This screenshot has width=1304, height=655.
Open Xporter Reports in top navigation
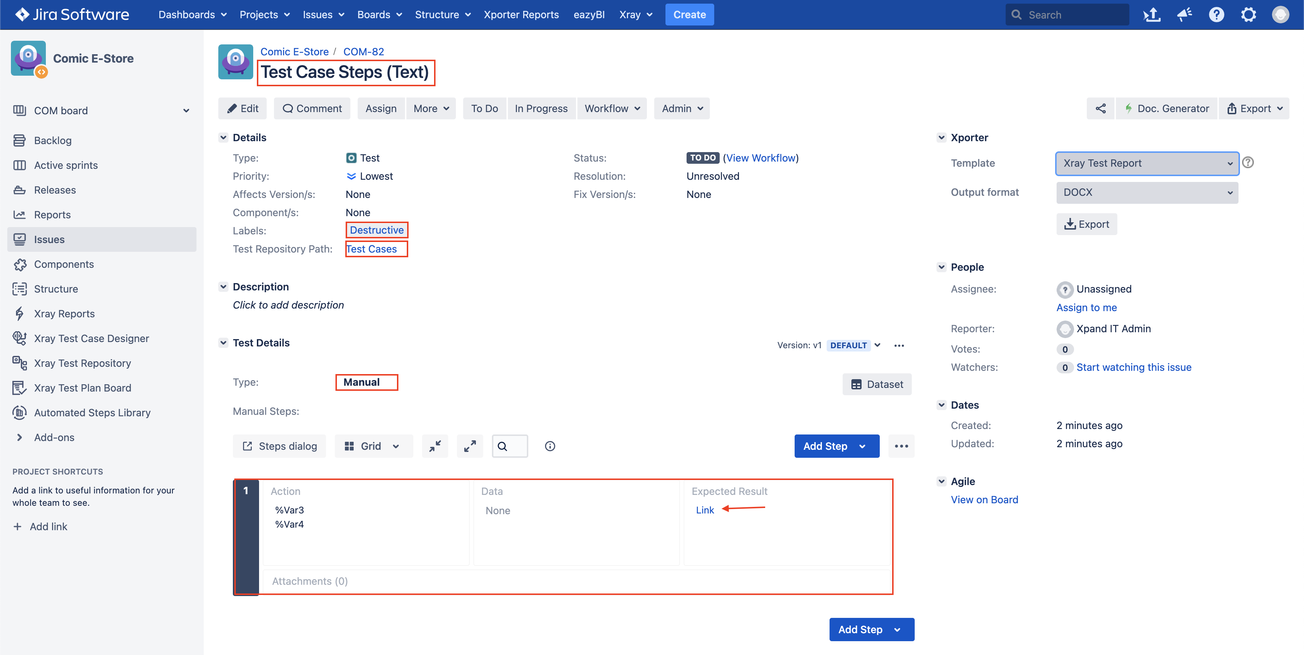click(521, 15)
